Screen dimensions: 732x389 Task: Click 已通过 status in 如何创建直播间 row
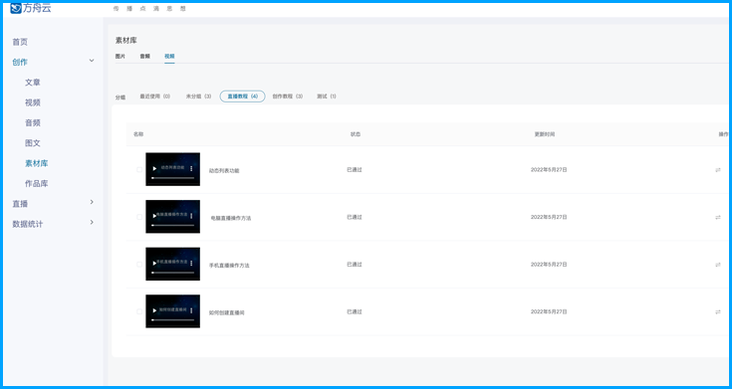355,311
